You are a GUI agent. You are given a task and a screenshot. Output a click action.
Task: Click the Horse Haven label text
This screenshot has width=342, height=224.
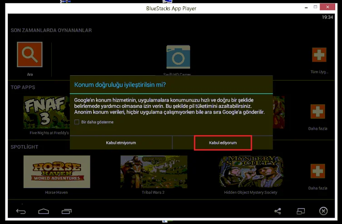click(56, 192)
